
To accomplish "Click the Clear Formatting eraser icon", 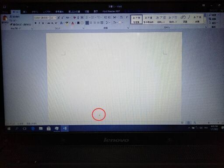I will pos(74,17).
